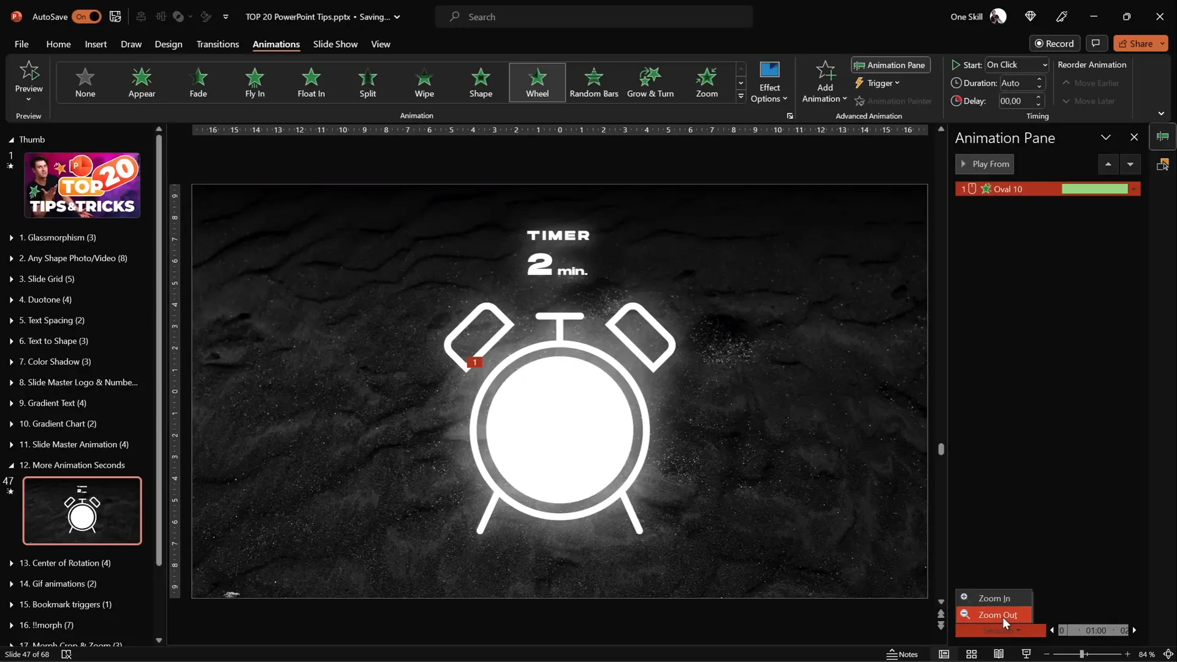
Task: Expand animation gallery More arrow
Action: [741, 96]
